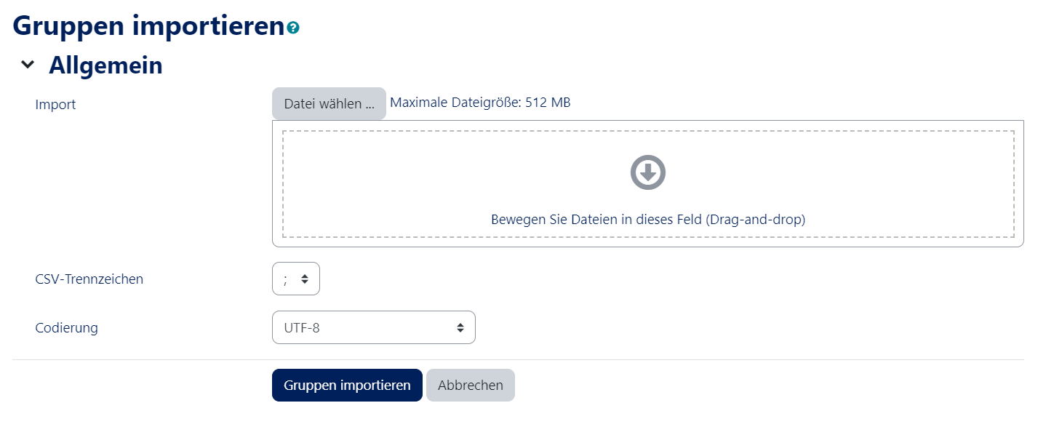1038x427 pixels.
Task: Click 'Bewegen Sie Dateien in dieses Feld' text
Action: pos(647,219)
